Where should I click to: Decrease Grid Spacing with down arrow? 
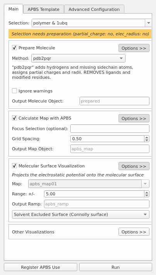tap(147, 140)
